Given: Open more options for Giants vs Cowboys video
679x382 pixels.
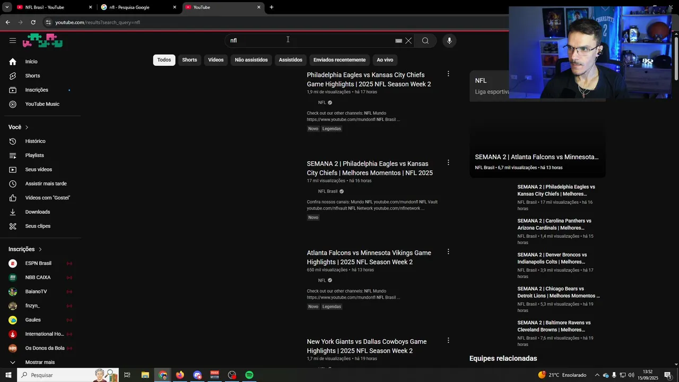Looking at the screenshot, I should tap(448, 340).
